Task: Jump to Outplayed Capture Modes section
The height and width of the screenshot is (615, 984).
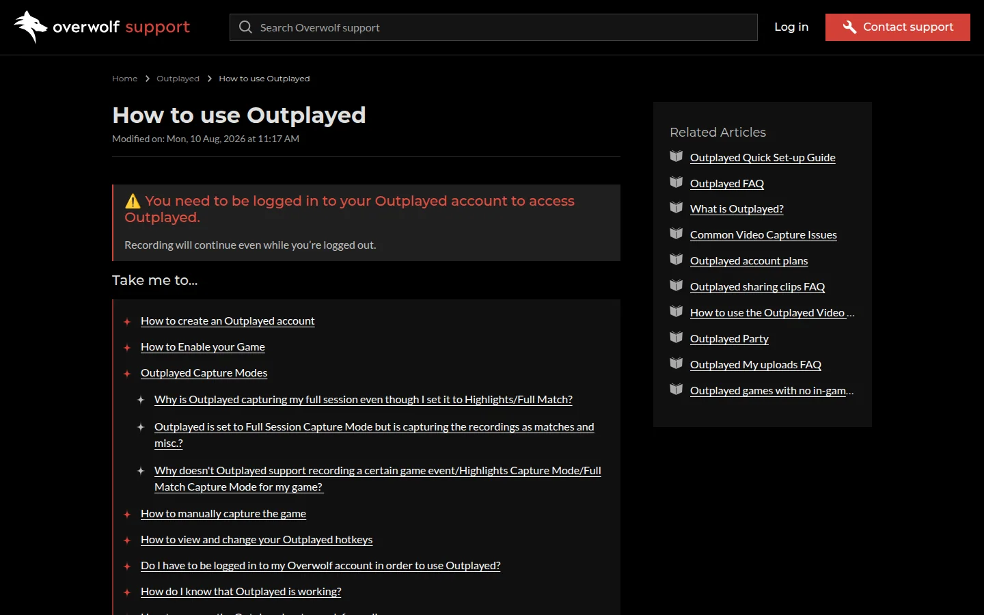Action: click(x=204, y=373)
